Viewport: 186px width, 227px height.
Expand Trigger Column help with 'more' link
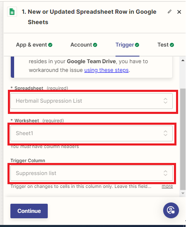(x=167, y=186)
